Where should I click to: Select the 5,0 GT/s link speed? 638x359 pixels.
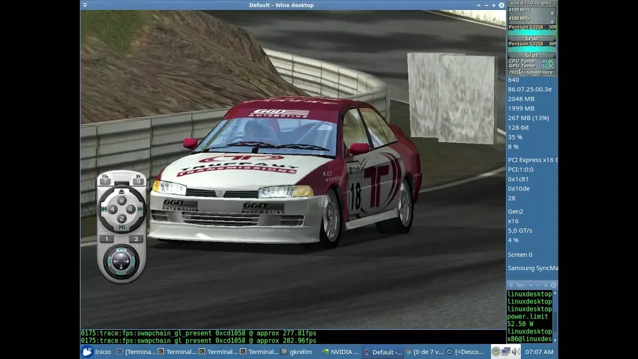[520, 230]
